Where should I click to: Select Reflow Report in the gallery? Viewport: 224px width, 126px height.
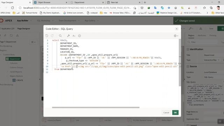pos(164,120)
